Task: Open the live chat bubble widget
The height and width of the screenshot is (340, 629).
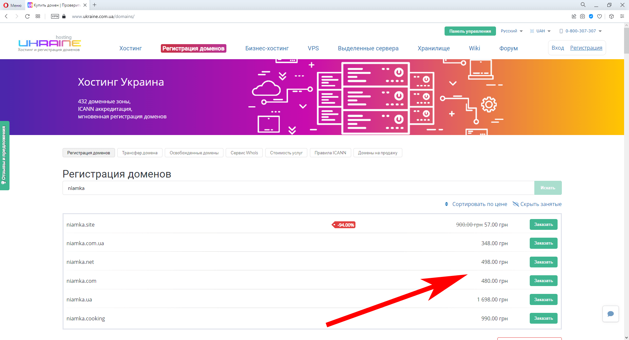Action: (x=611, y=314)
